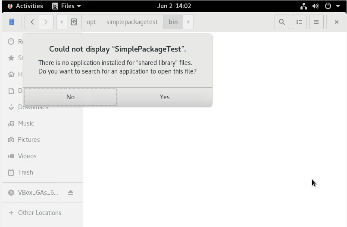Open the Files app menu
The height and width of the screenshot is (227, 347).
coord(66,6)
